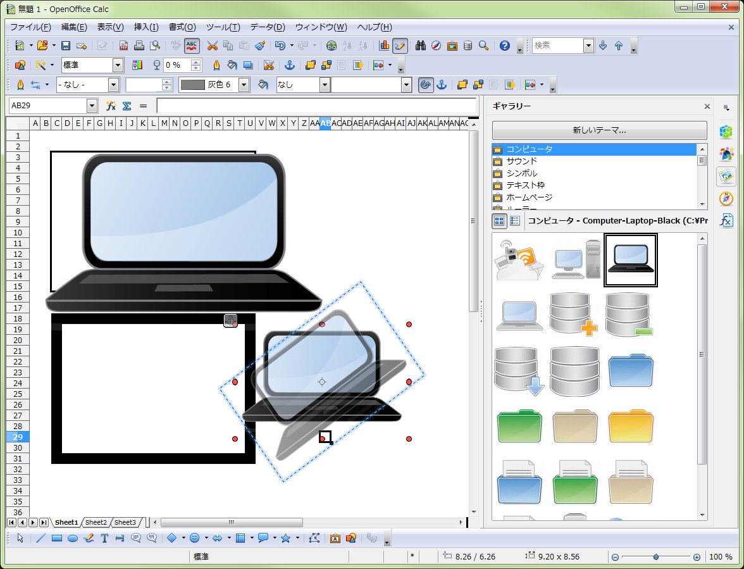Toggle the Rotate button on toolbar
This screenshot has width=744, height=569.
pyautogui.click(x=426, y=85)
